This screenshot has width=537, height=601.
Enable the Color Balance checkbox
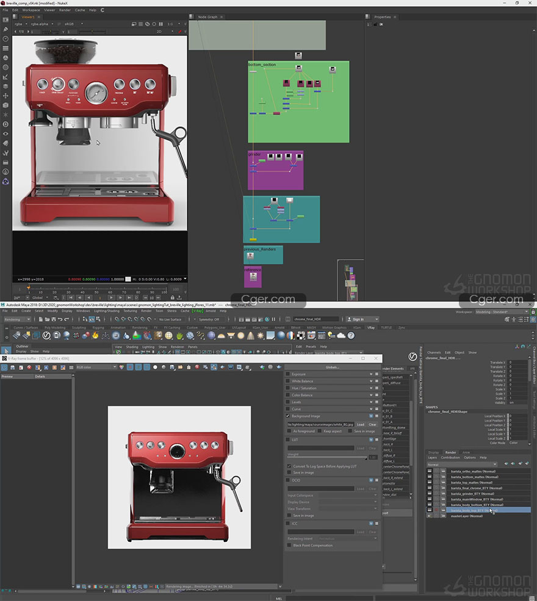[x=287, y=395]
